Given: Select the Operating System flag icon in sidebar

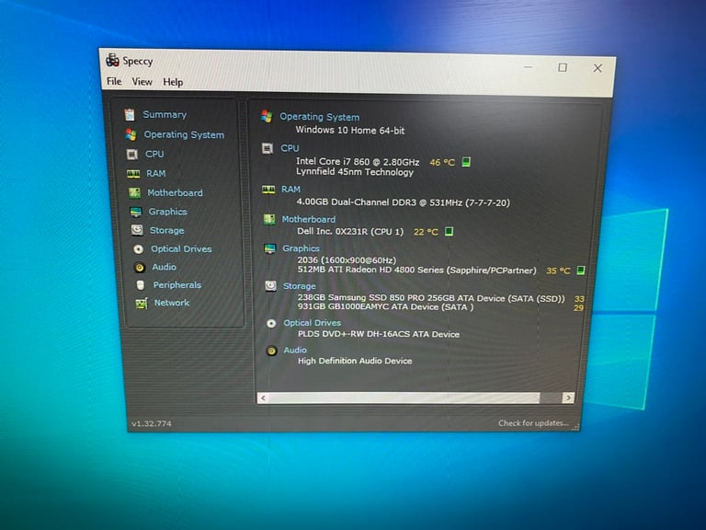Looking at the screenshot, I should tap(131, 134).
